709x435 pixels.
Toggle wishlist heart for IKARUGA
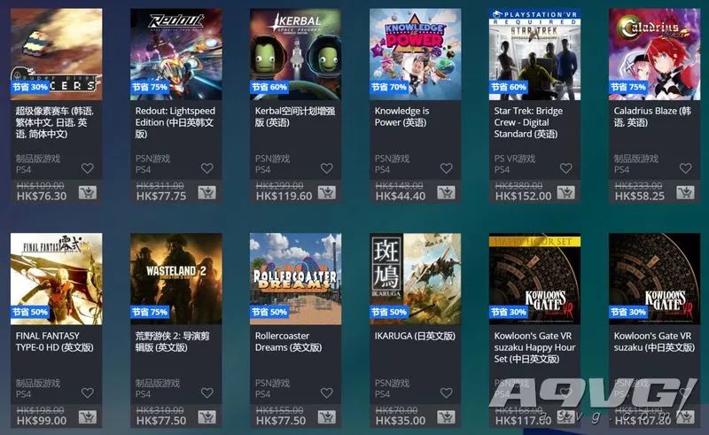447,393
